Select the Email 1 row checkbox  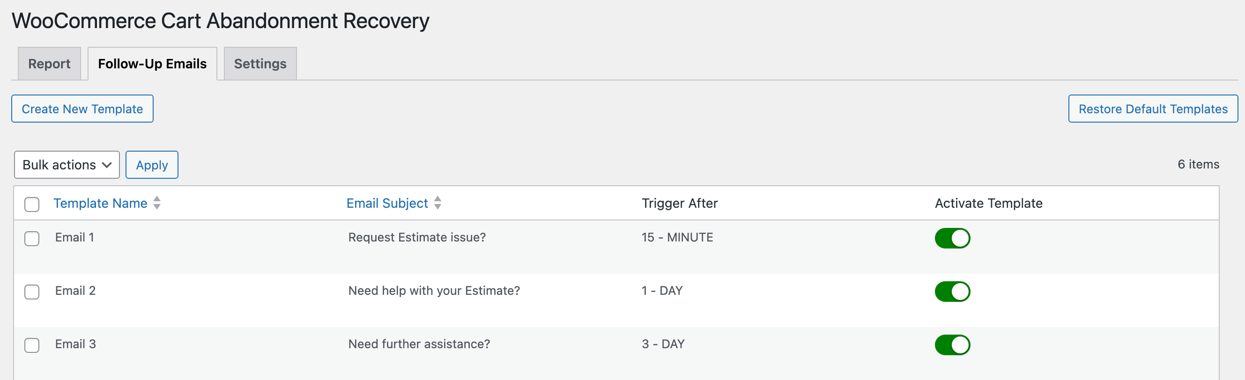pyautogui.click(x=32, y=239)
